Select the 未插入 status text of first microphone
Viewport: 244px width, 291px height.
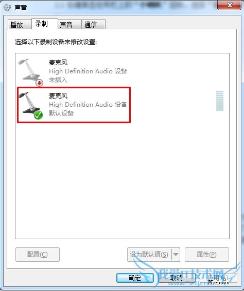pyautogui.click(x=58, y=80)
